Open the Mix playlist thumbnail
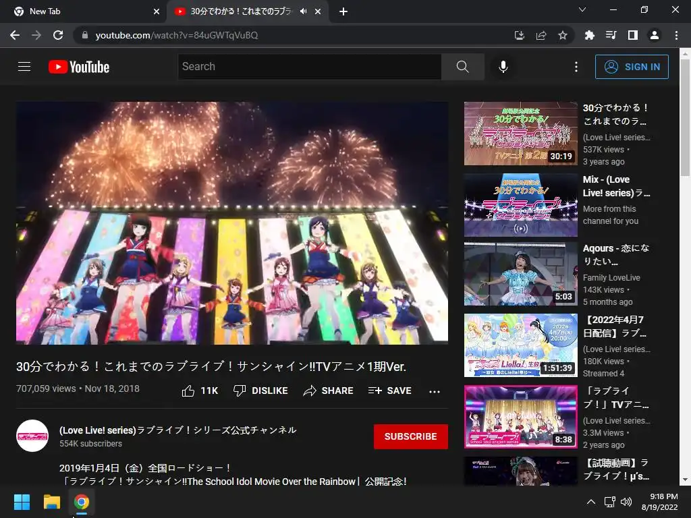Viewport: 691px width, 518px height. (x=520, y=205)
